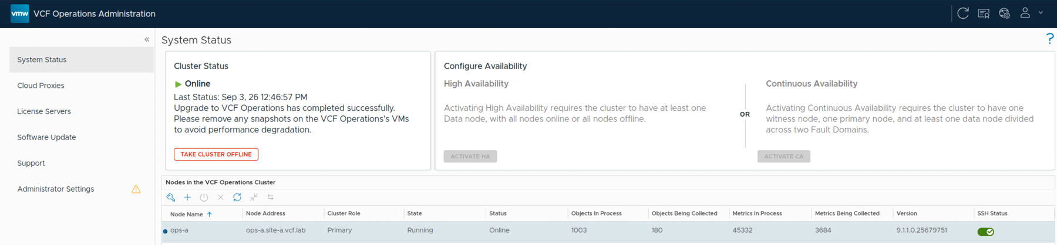
Task: Open the SSL certificate icon in the header
Action: (x=984, y=13)
